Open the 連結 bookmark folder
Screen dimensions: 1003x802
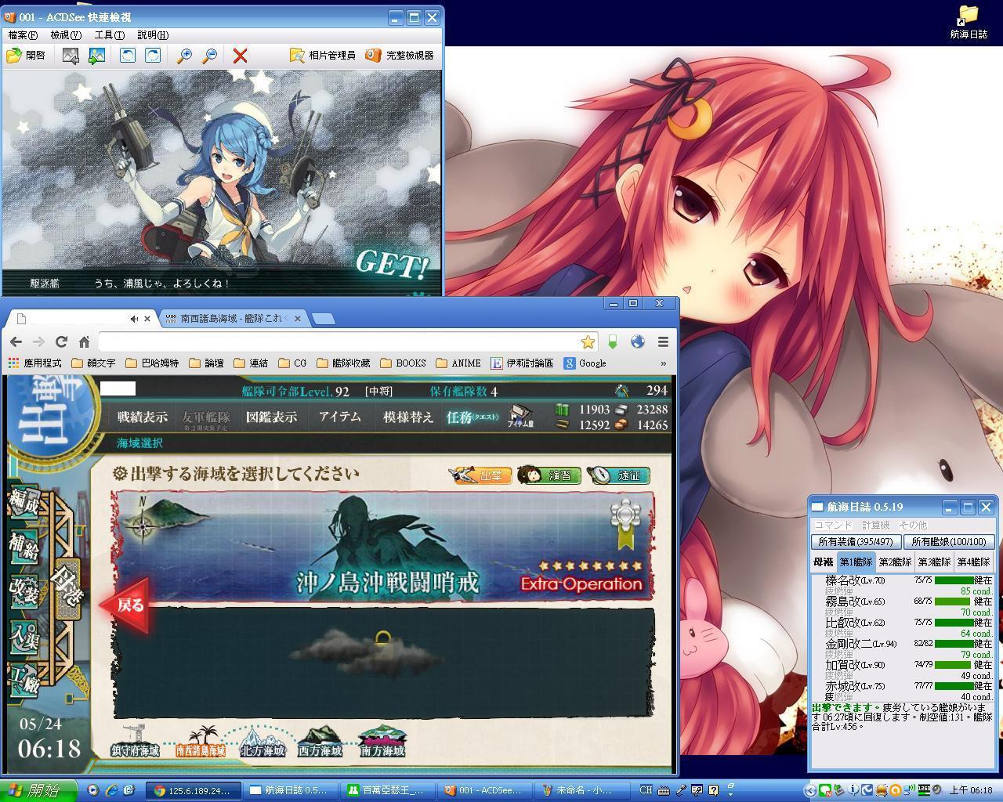click(x=251, y=363)
